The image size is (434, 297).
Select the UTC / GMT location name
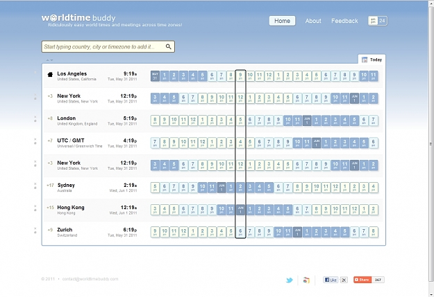(71, 141)
